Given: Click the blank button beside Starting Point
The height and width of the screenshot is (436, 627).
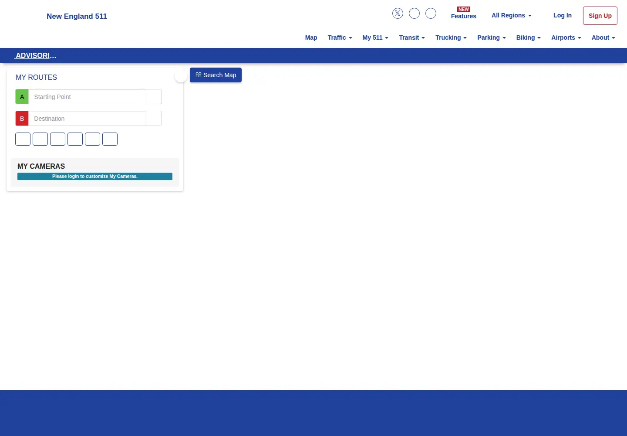Looking at the screenshot, I should point(154,97).
